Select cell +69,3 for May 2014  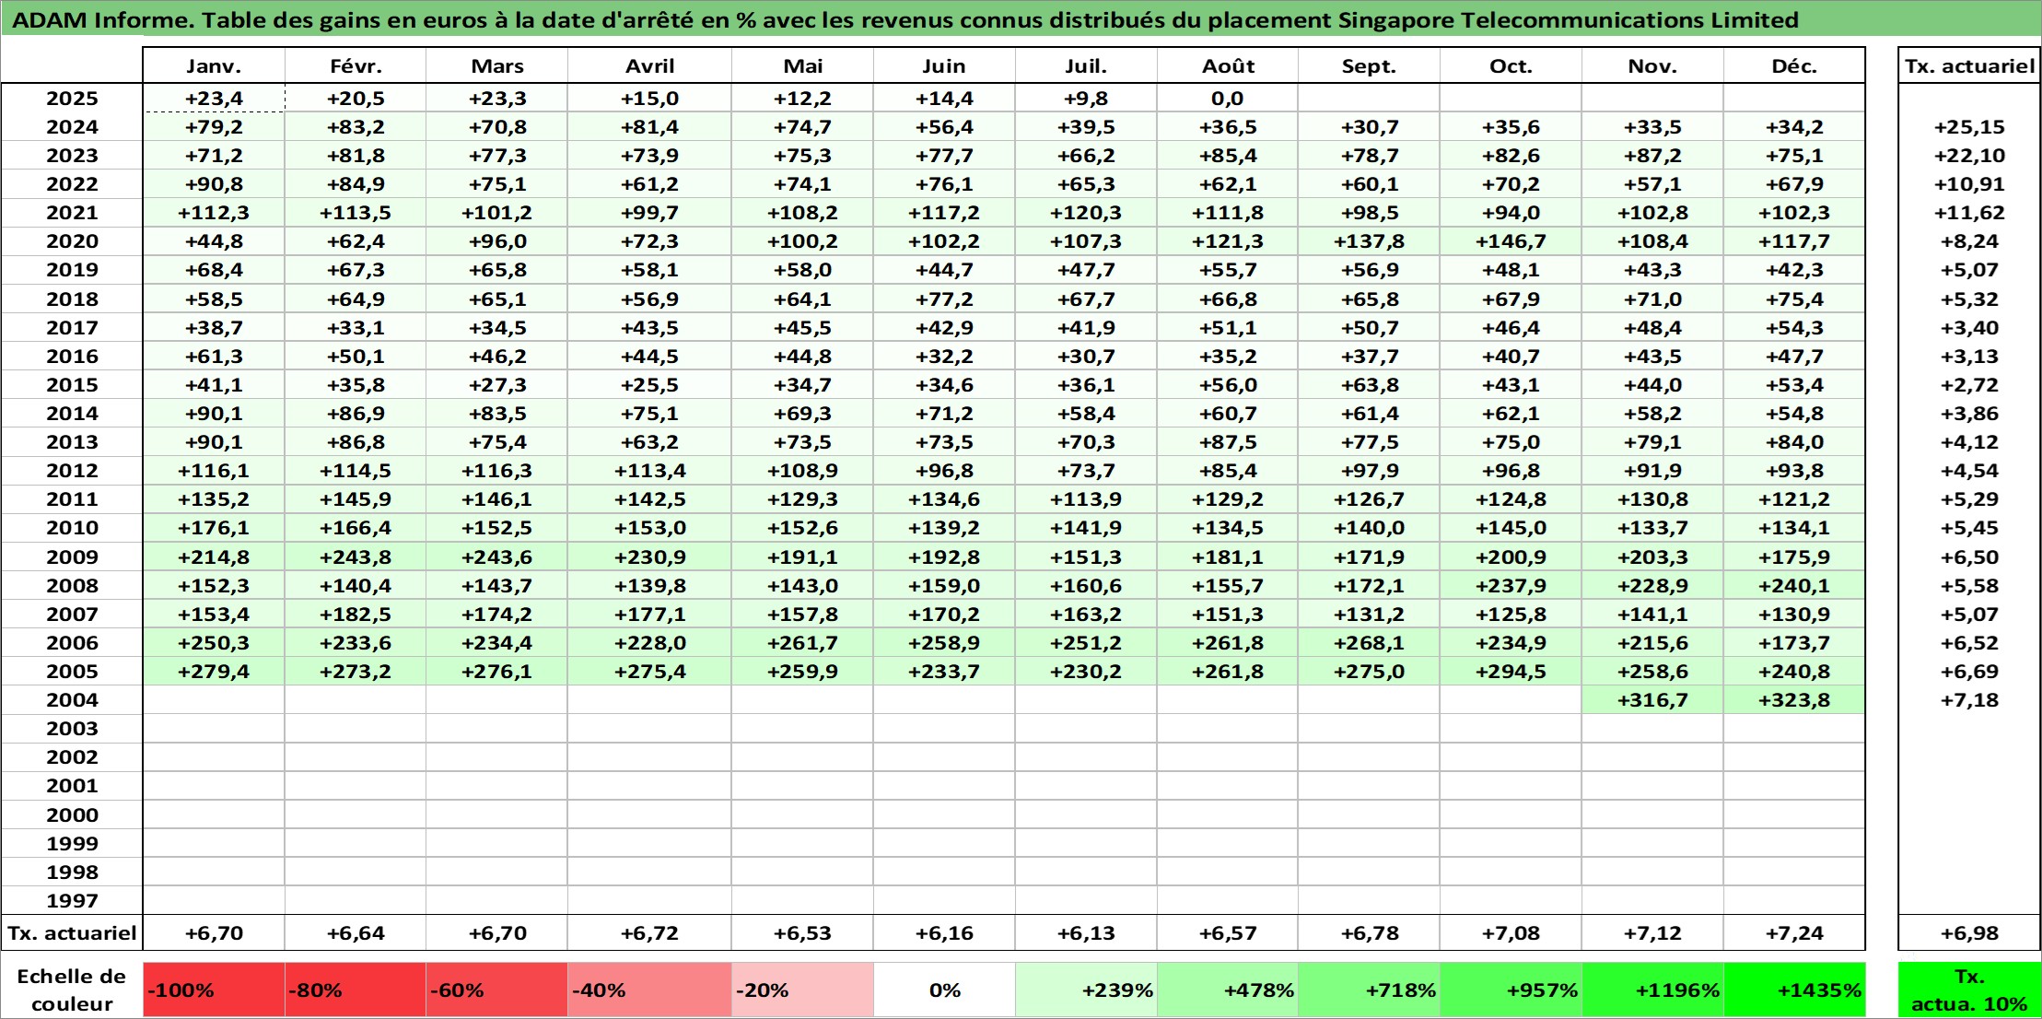802,414
